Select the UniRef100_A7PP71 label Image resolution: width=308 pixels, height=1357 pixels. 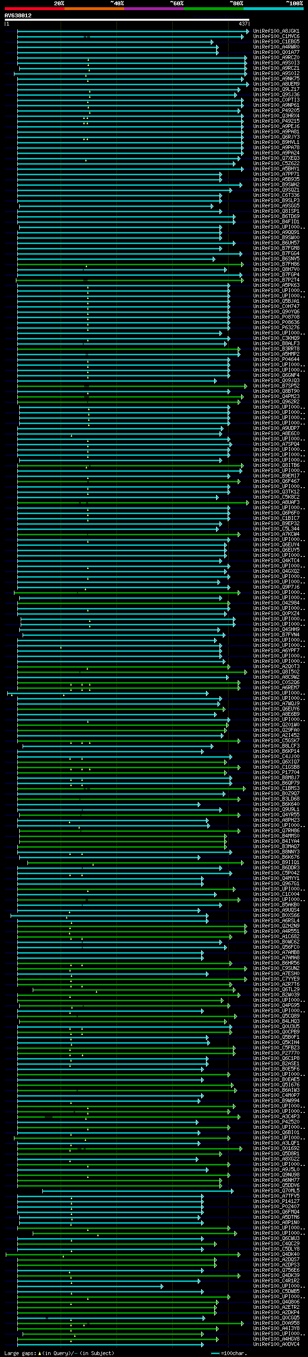tap(276, 174)
